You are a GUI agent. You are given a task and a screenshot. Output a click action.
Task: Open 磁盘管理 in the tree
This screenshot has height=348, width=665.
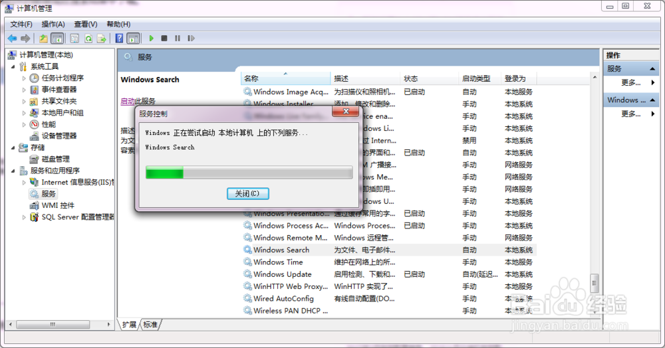[x=56, y=159]
